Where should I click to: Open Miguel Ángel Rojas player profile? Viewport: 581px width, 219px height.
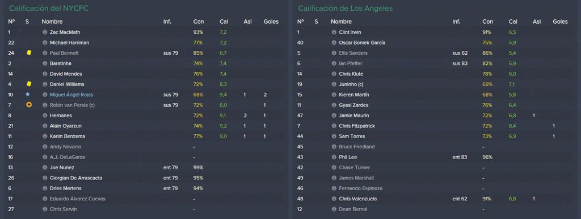click(x=71, y=95)
